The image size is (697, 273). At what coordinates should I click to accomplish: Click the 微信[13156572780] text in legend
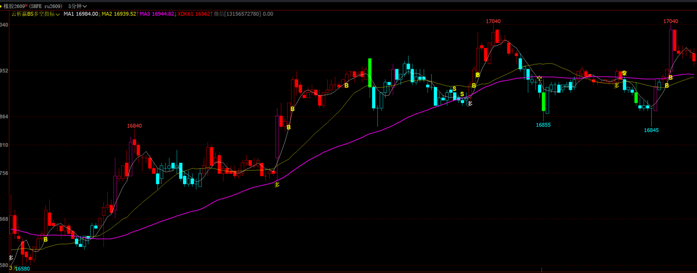(x=237, y=14)
